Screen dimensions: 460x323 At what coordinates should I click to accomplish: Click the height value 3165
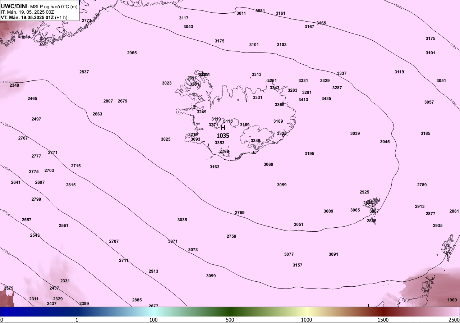tap(321, 23)
